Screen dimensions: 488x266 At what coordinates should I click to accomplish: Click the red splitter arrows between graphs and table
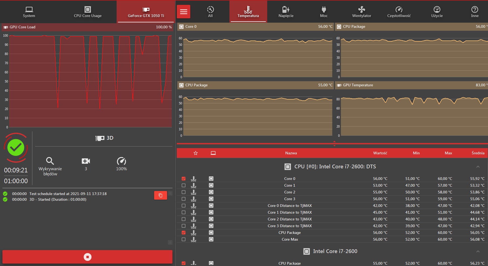click(x=334, y=144)
